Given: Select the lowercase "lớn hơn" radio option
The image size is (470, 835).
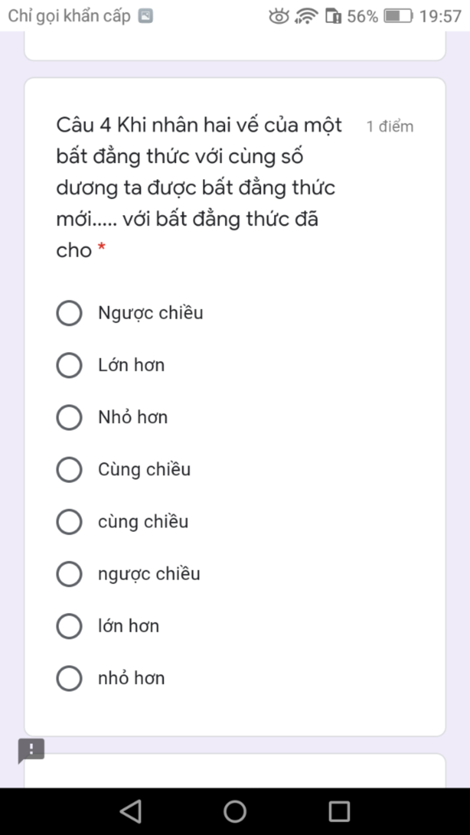Looking at the screenshot, I should [69, 626].
